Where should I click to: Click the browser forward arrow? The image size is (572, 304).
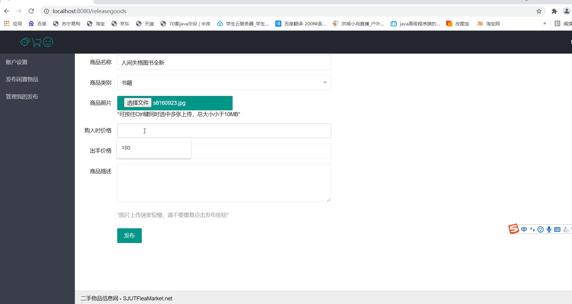(x=19, y=11)
